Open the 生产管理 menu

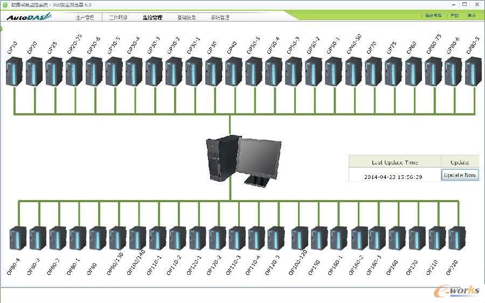tap(85, 17)
